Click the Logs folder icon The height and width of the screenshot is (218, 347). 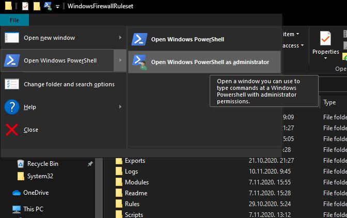[119, 172]
